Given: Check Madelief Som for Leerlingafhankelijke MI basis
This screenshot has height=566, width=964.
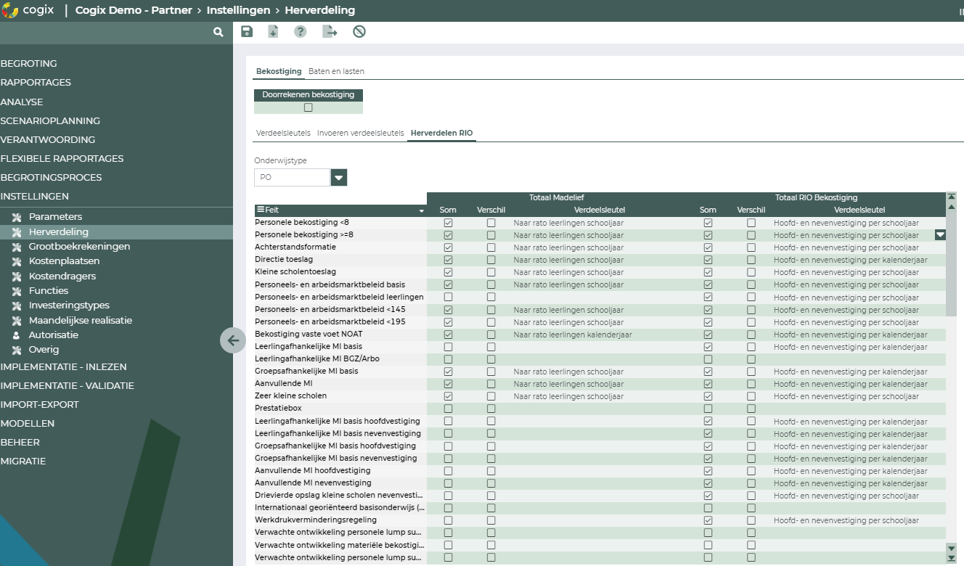Looking at the screenshot, I should (448, 347).
